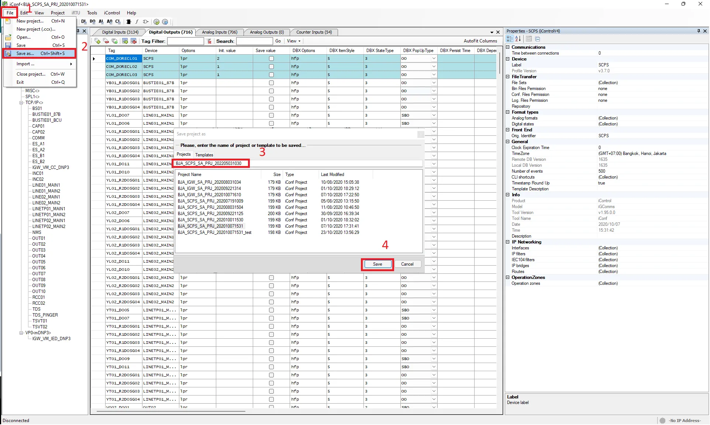Open the Import submenu entry
Screen dimensions: 710x425
point(40,64)
